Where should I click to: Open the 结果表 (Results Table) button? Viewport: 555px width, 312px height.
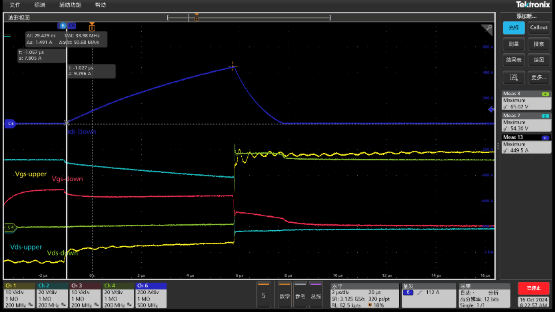(x=514, y=60)
